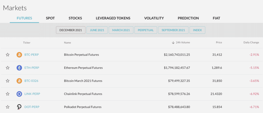
Task: Toggle favorite star on BTC-0326 row
Action: pos(8,81)
